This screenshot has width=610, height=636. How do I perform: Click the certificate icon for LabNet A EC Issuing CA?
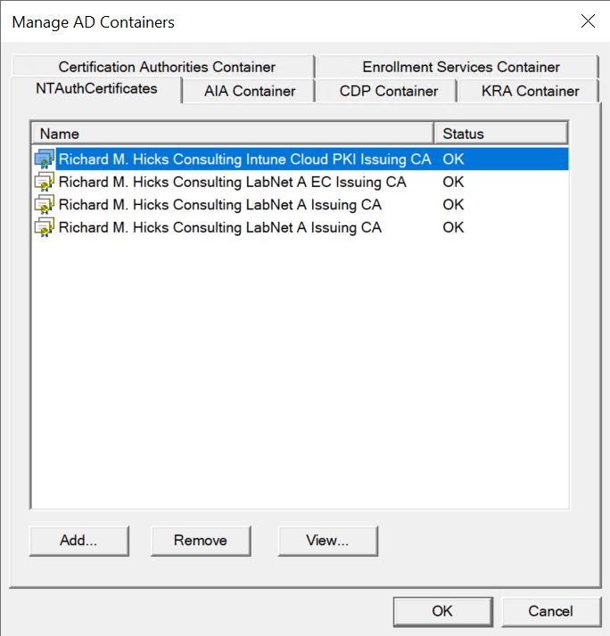point(45,182)
